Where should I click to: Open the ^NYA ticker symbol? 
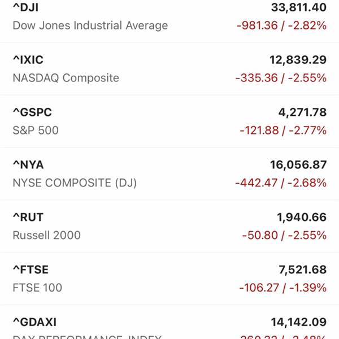pyautogui.click(x=28, y=165)
